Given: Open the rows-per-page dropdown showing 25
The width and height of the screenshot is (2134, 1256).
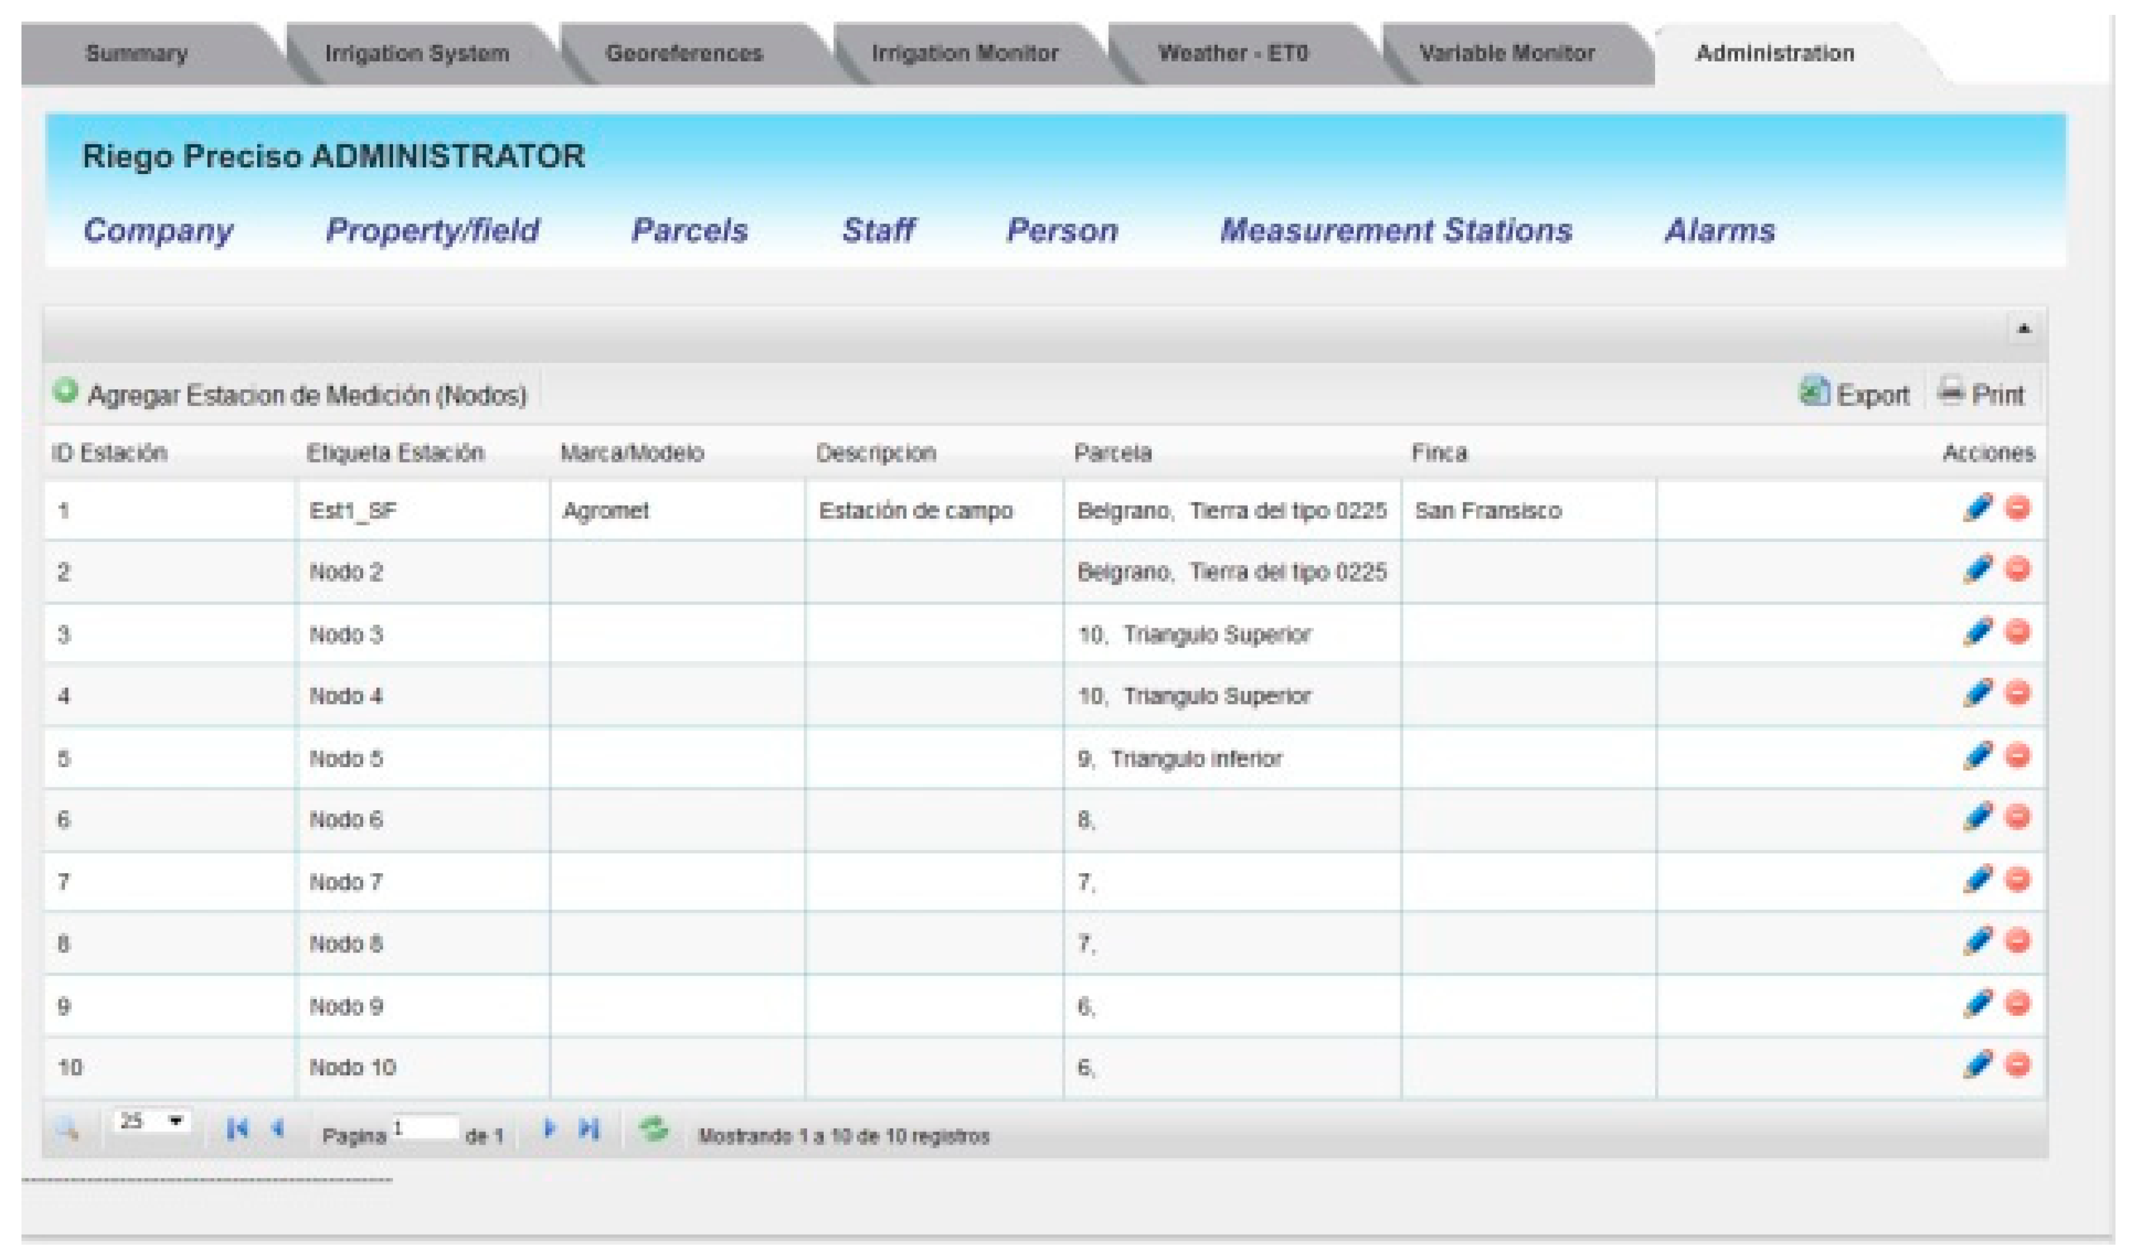Looking at the screenshot, I should tap(153, 1122).
